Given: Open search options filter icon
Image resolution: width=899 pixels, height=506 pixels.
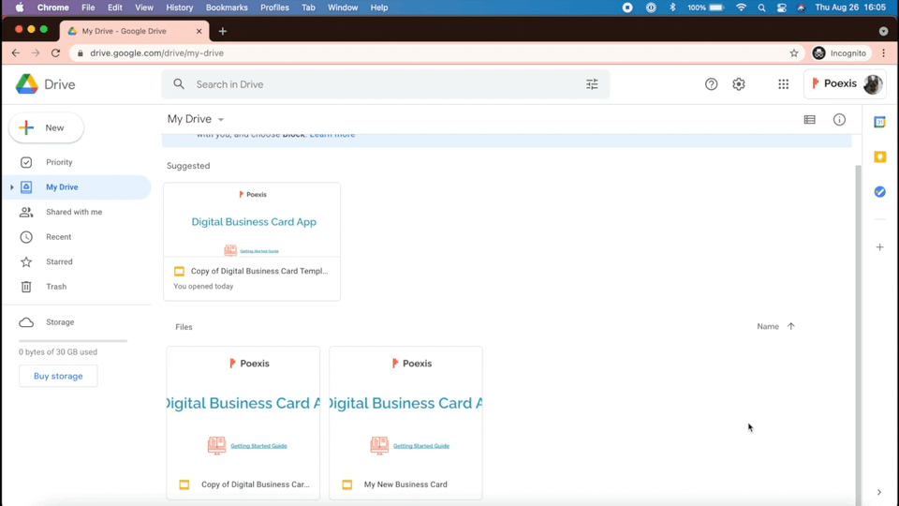Looking at the screenshot, I should (x=592, y=84).
